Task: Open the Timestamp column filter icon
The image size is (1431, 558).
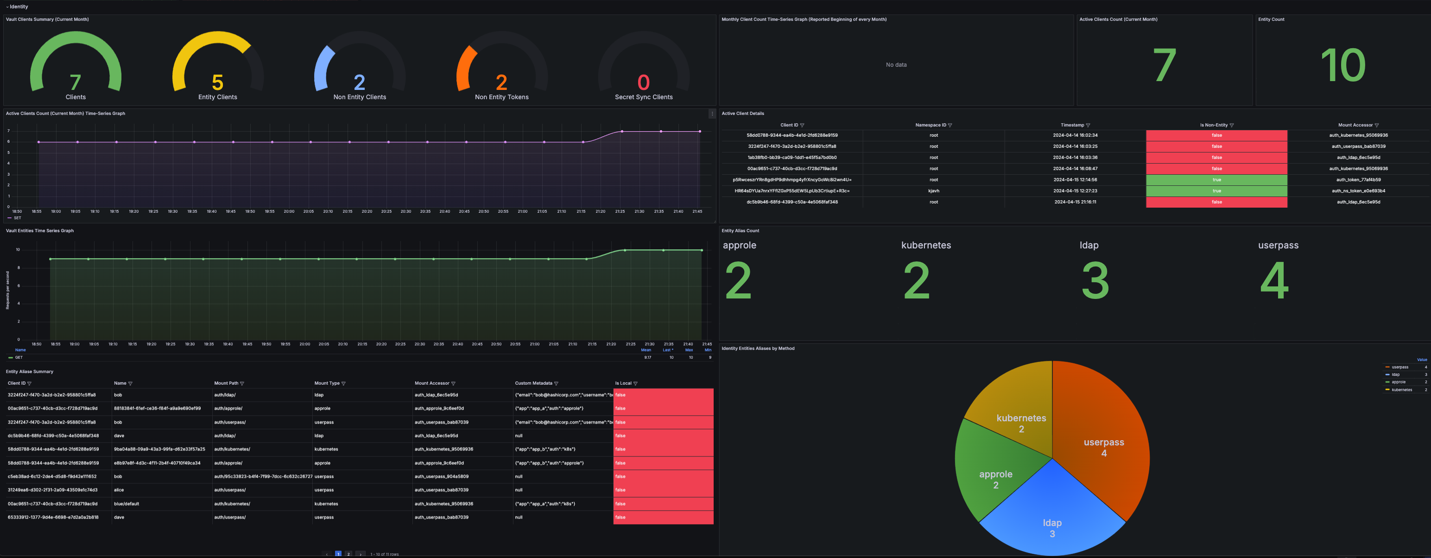Action: tap(1088, 125)
